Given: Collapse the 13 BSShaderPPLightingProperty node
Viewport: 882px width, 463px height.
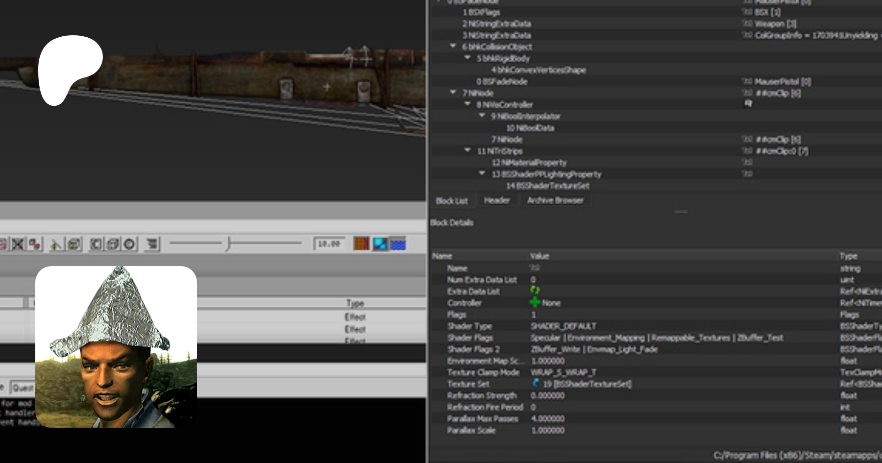Looking at the screenshot, I should click(482, 173).
